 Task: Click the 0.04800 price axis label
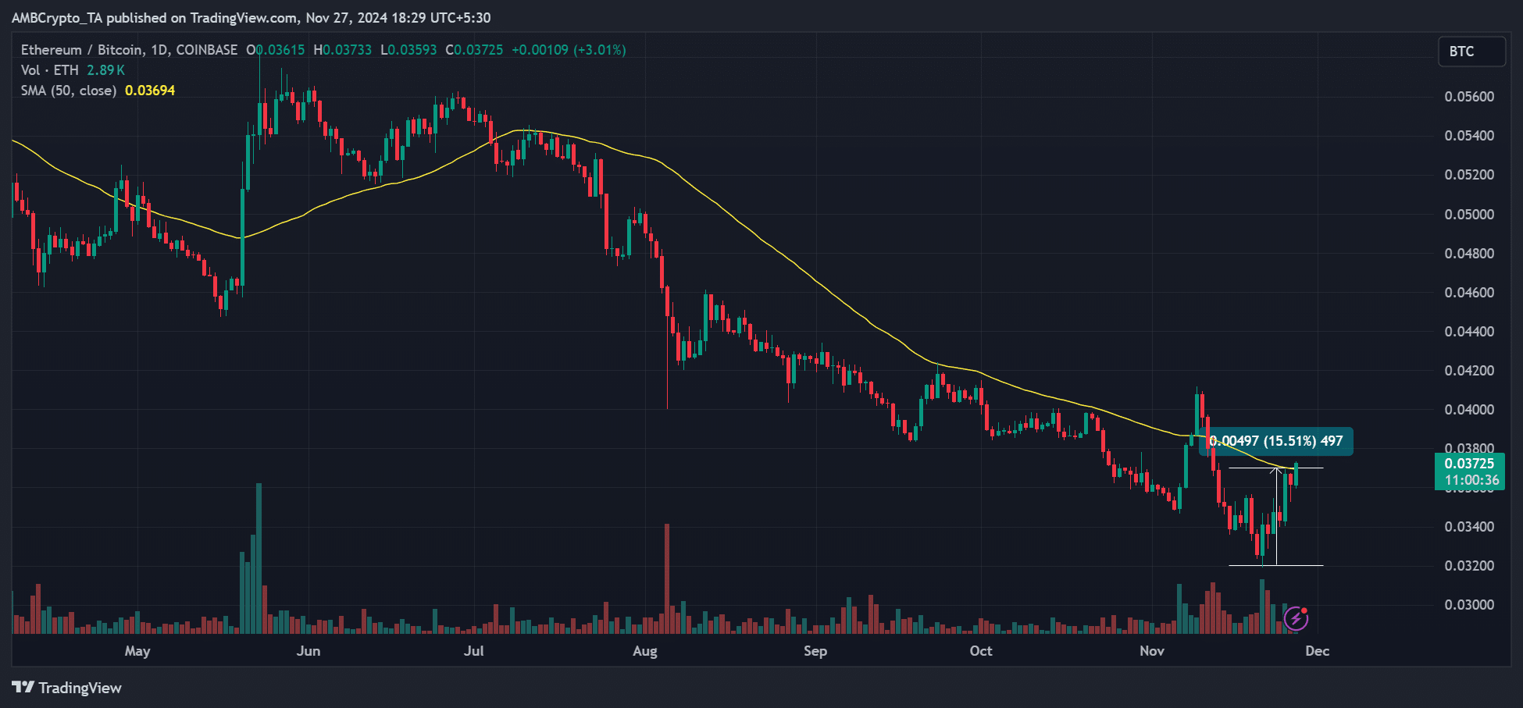coord(1469,254)
